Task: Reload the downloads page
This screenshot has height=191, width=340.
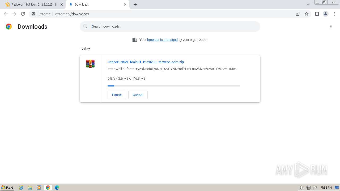Action: 23,14
